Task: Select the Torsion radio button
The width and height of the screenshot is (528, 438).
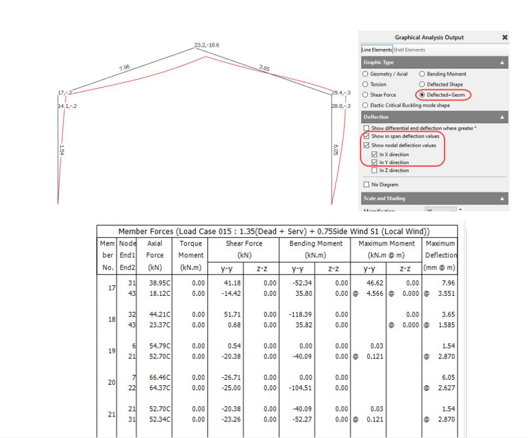Action: [x=365, y=85]
